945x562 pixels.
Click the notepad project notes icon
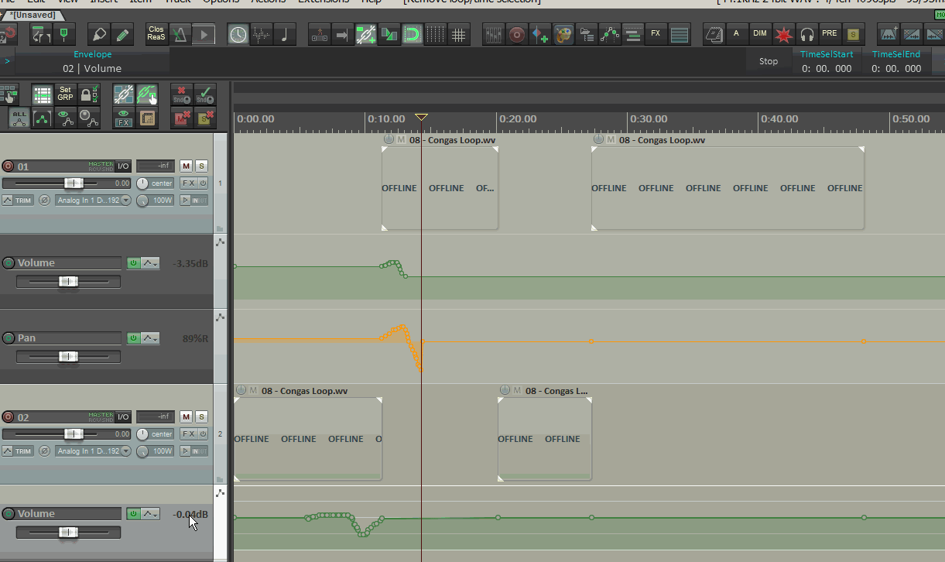pyautogui.click(x=714, y=34)
